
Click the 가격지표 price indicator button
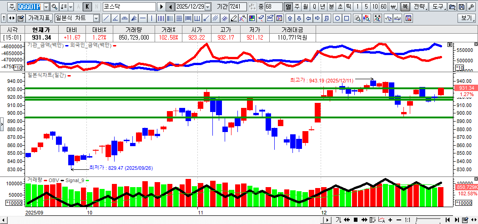(39, 19)
